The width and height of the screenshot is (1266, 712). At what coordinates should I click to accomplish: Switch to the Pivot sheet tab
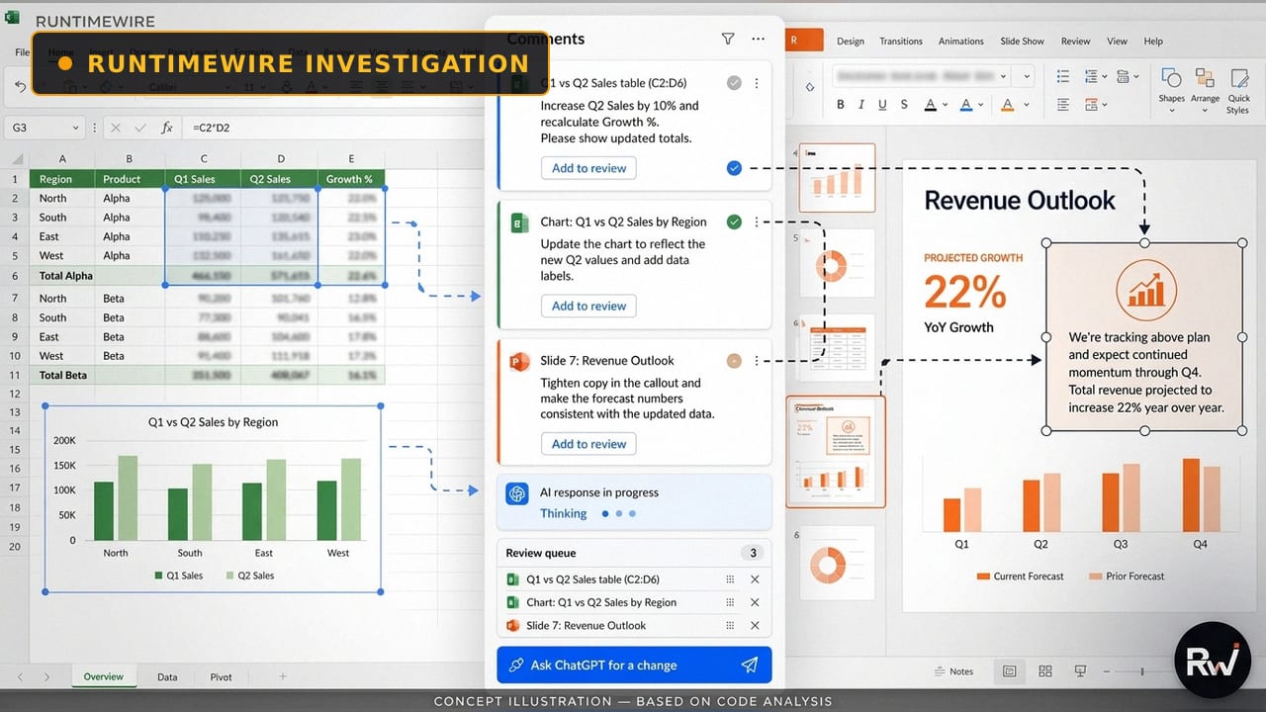pos(221,677)
